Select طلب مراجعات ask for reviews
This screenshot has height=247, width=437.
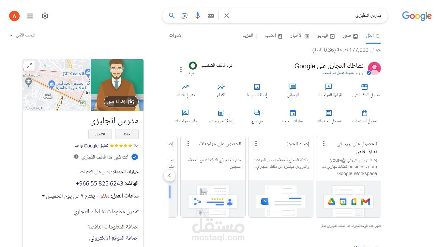(185, 117)
